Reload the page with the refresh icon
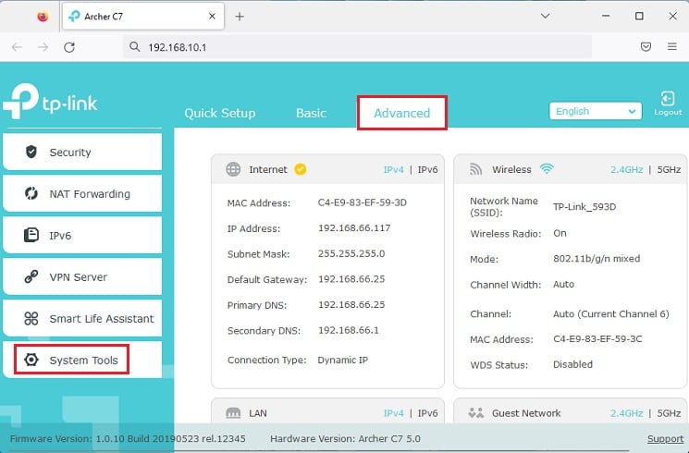 pos(69,47)
